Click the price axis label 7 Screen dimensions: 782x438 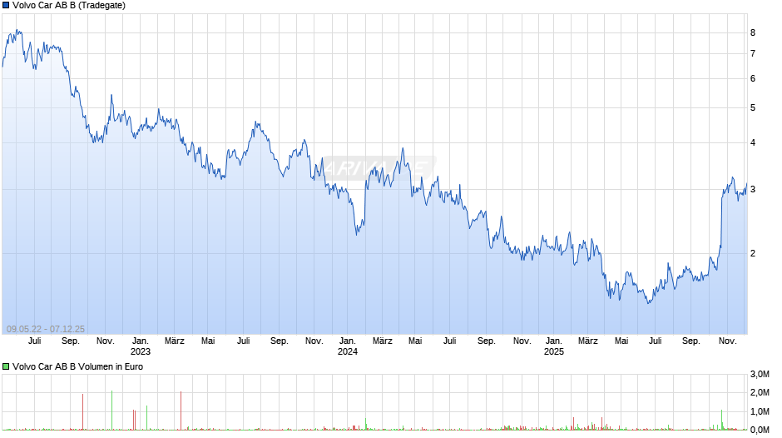coord(753,54)
